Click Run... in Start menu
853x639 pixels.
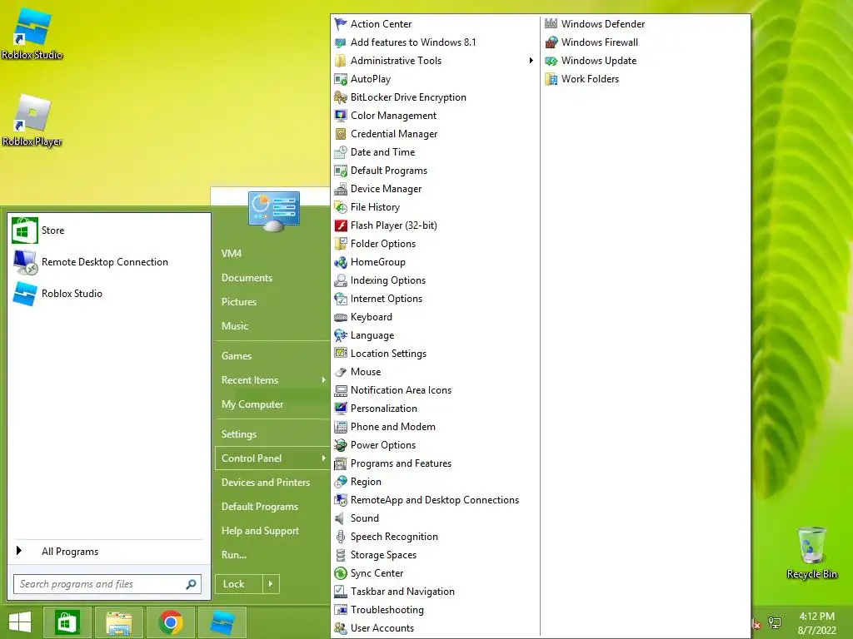[234, 555]
